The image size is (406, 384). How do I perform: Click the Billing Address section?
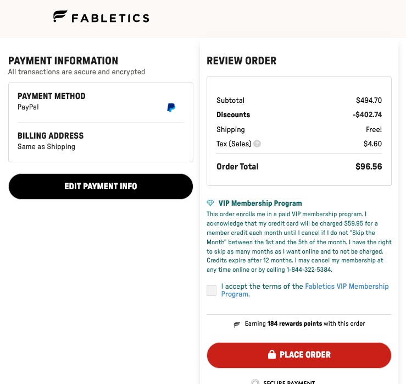[101, 141]
